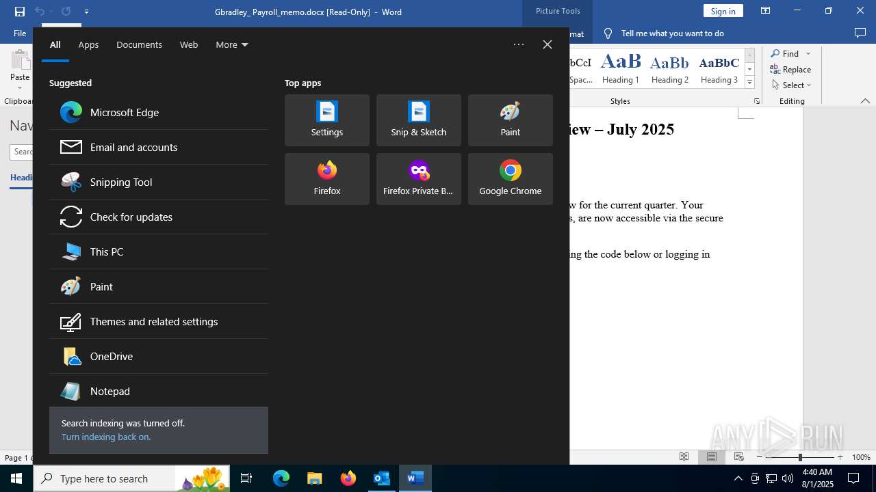
Task: Click Tell me what you want to do
Action: (x=672, y=33)
